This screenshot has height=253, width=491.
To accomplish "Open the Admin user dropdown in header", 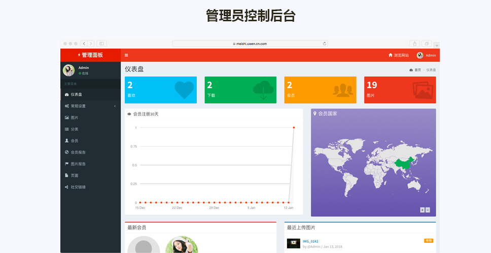I will click(426, 55).
